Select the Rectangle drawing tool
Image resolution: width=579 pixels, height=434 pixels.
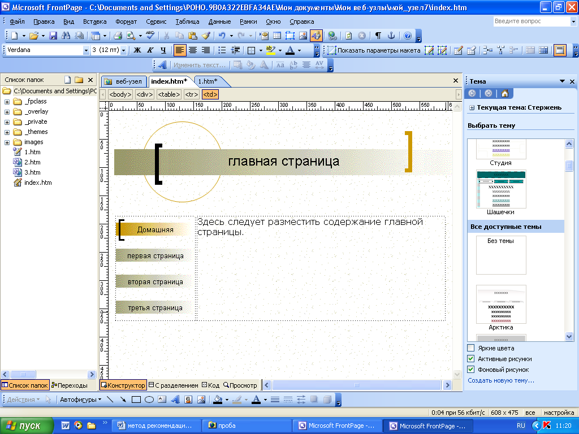pyautogui.click(x=136, y=400)
